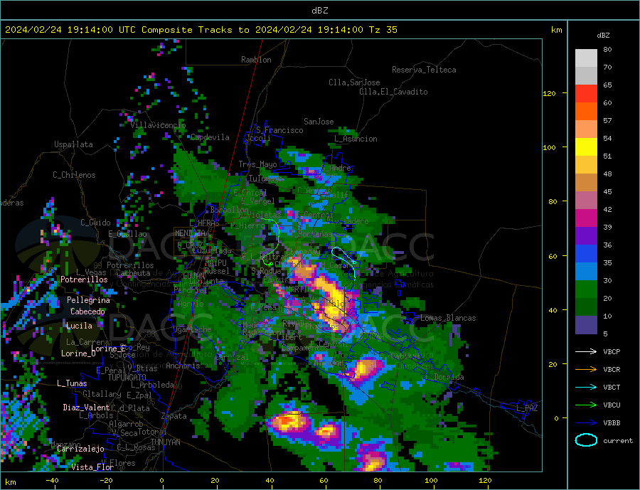Screen dimensions: 640x490
Task: Click the 'Zapata' map label
Action: click(174, 416)
